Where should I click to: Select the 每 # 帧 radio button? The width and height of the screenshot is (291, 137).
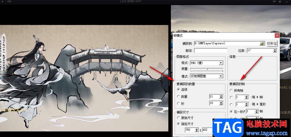click(x=231, y=97)
